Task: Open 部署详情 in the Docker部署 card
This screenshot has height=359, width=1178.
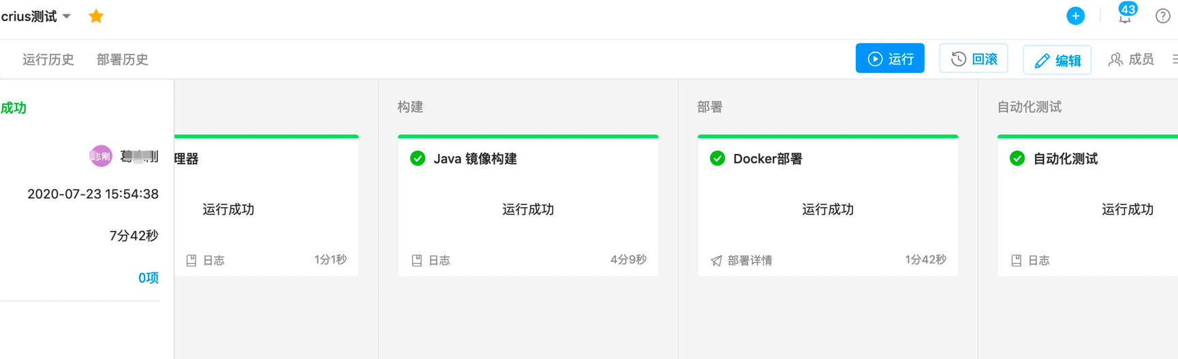Action: click(741, 260)
